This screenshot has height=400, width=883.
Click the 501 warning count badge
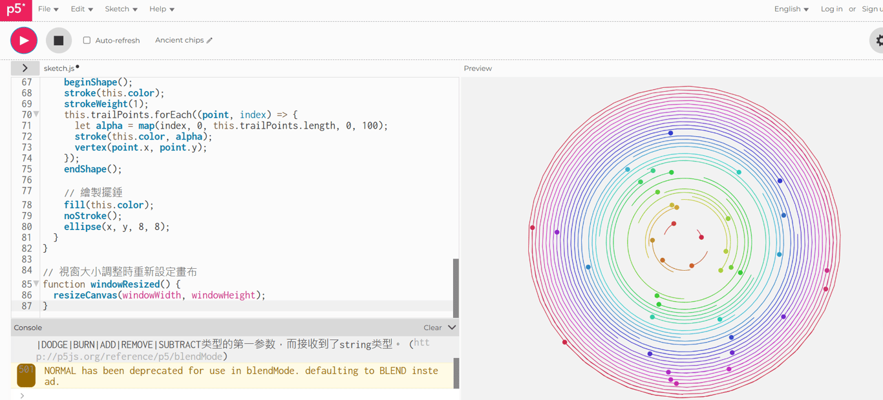click(27, 375)
